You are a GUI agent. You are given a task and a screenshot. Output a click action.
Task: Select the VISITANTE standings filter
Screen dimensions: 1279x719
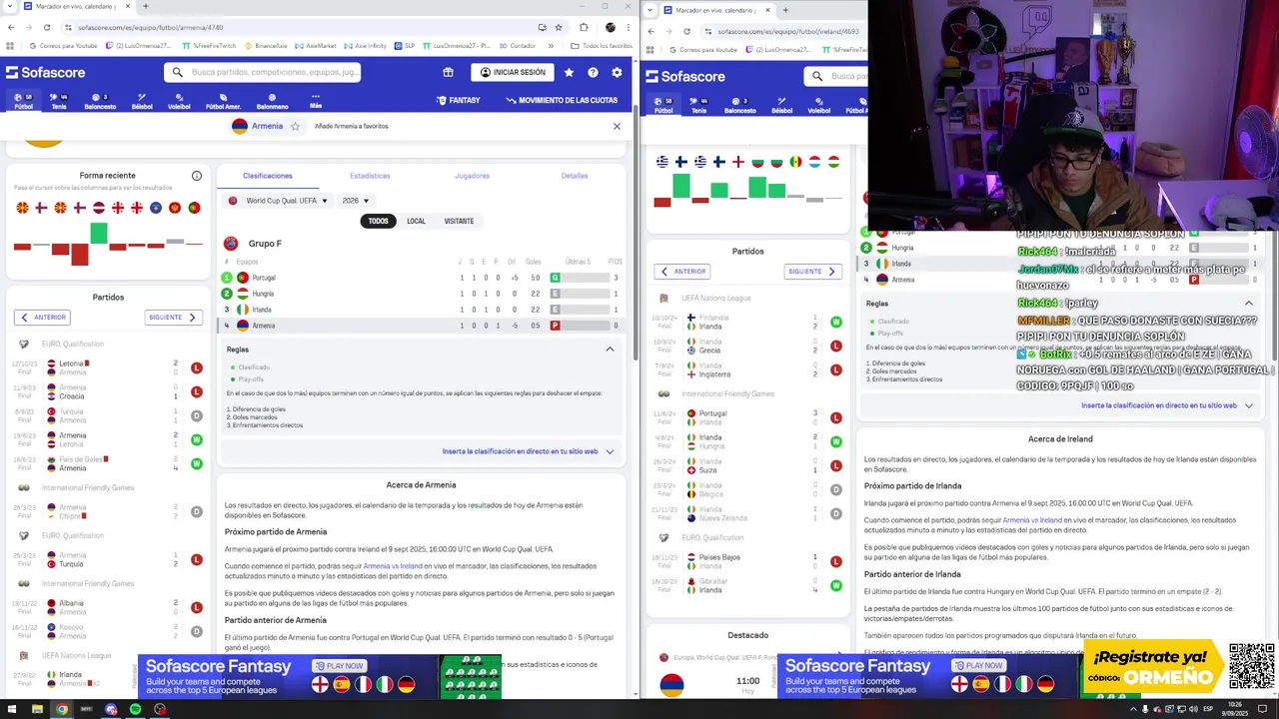[459, 221]
